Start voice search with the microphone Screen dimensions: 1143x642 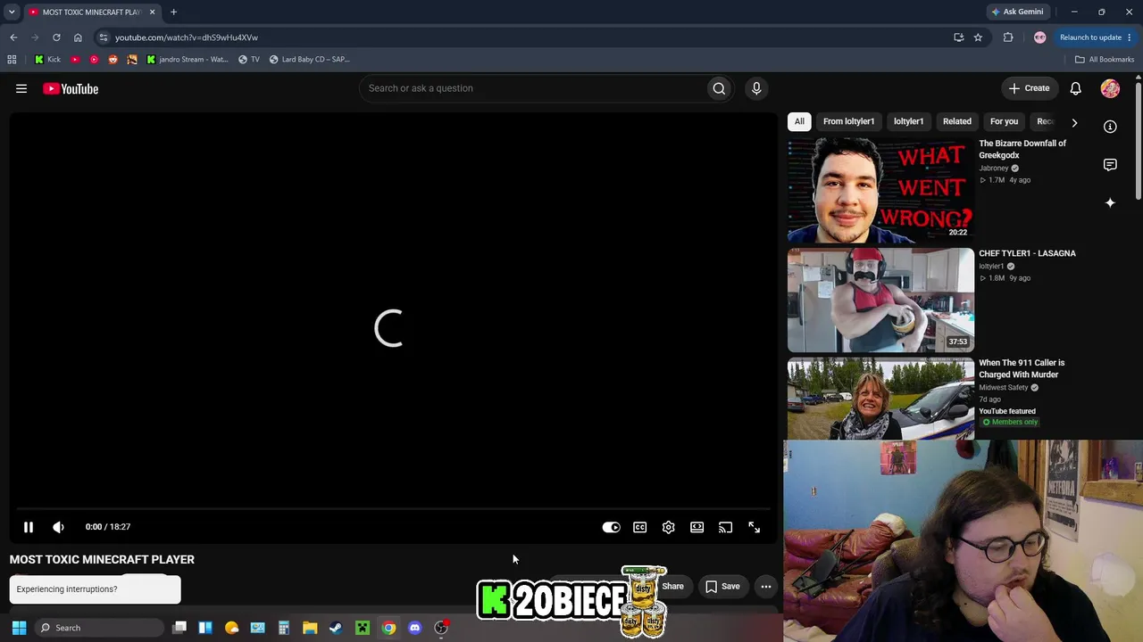click(756, 88)
